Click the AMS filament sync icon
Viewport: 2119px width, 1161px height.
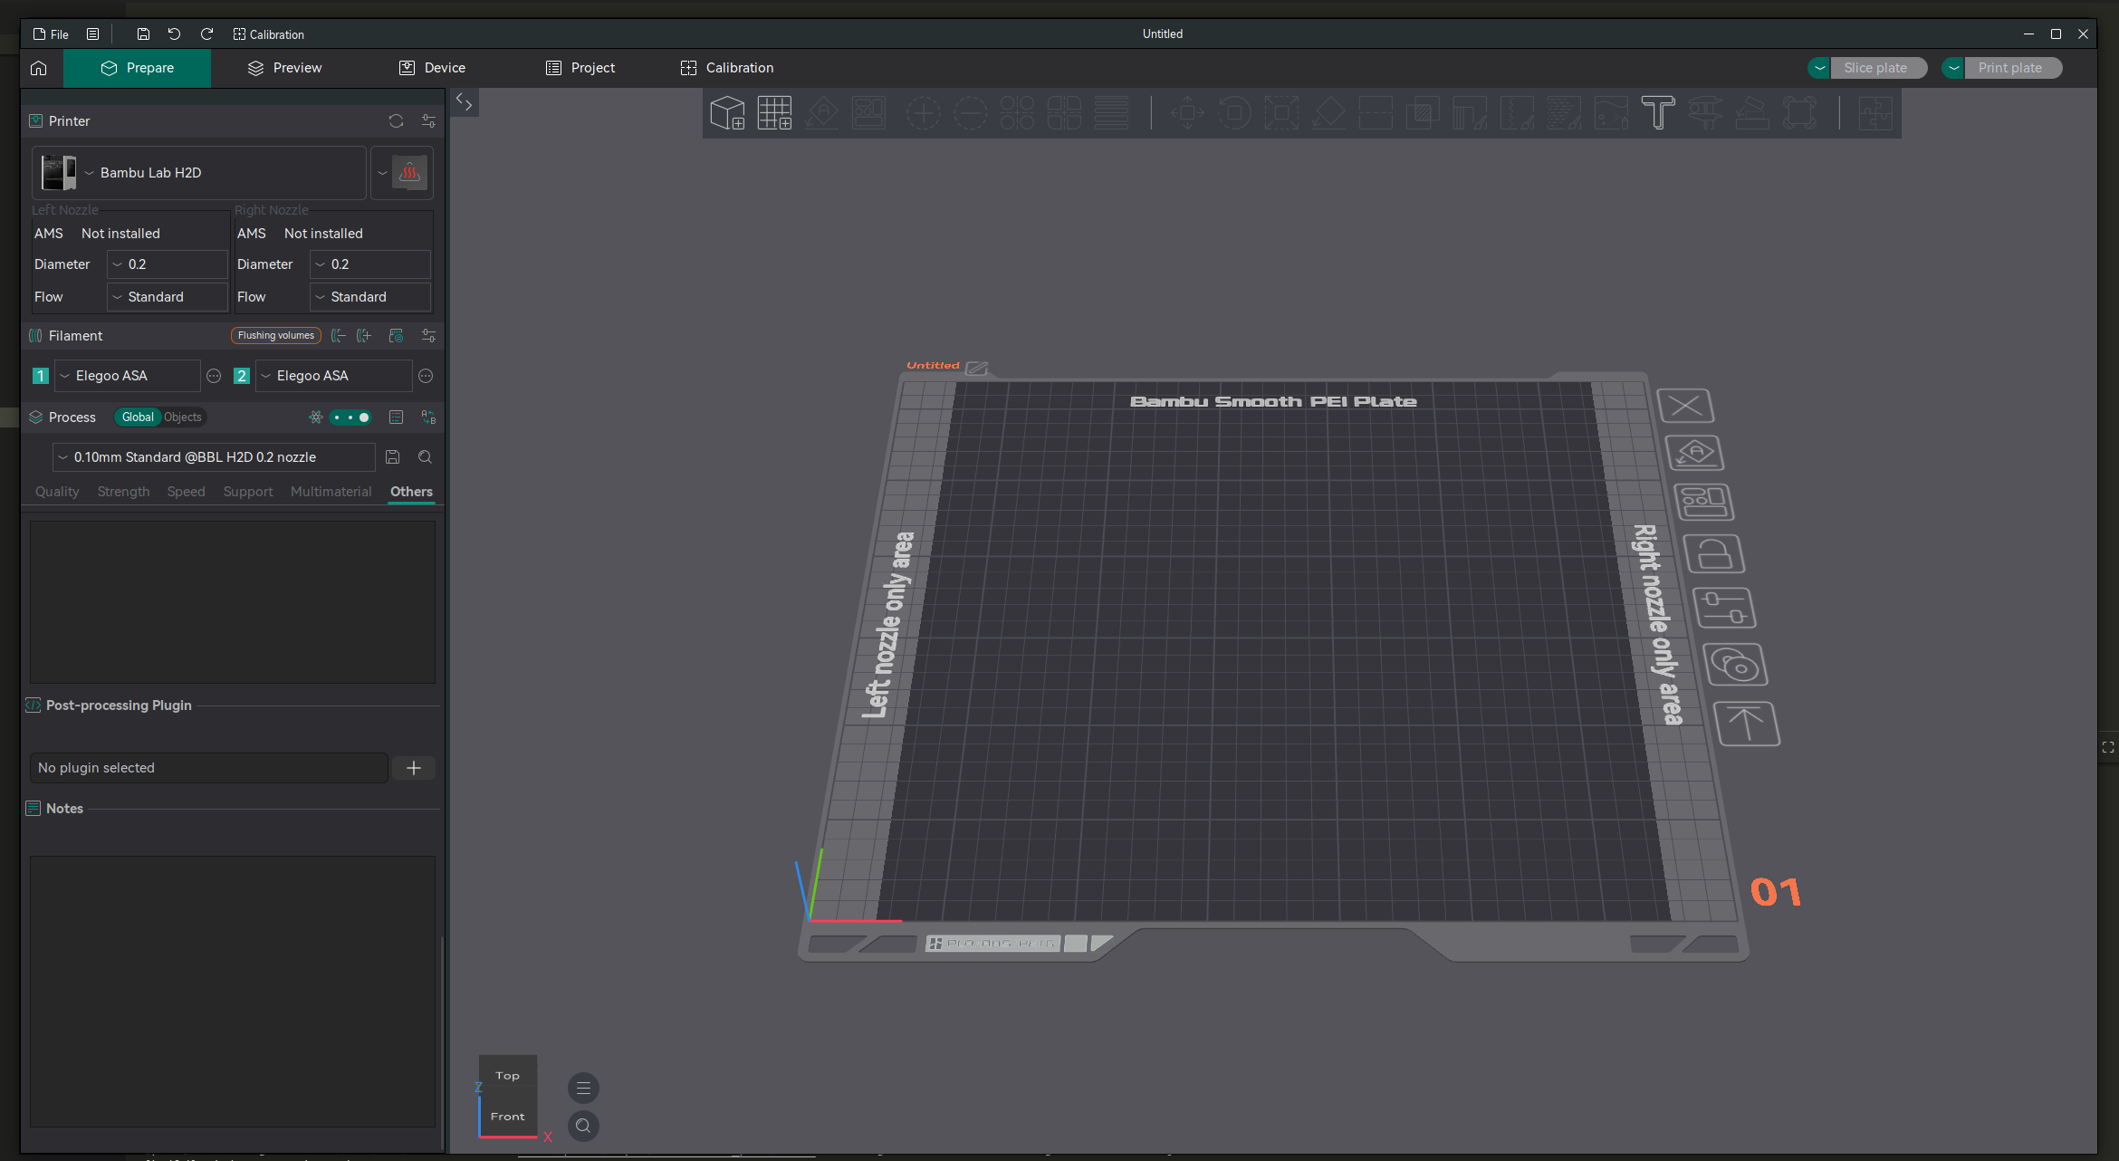[x=396, y=336]
